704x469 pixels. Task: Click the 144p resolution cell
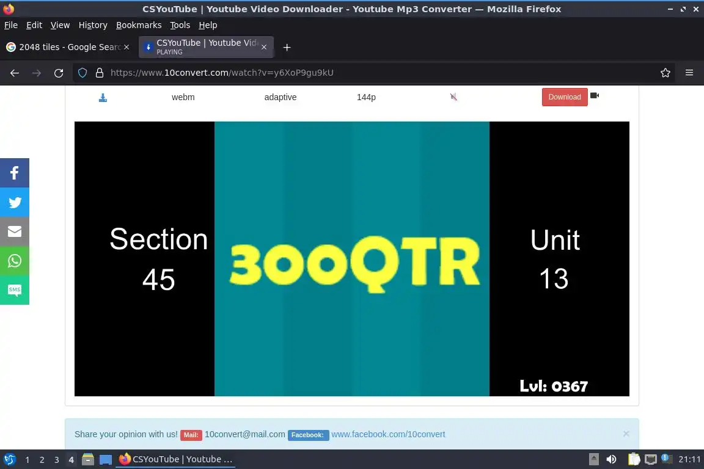(x=366, y=97)
